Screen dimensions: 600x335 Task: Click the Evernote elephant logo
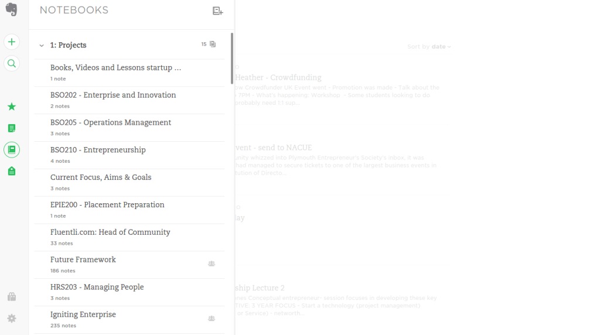[12, 10]
